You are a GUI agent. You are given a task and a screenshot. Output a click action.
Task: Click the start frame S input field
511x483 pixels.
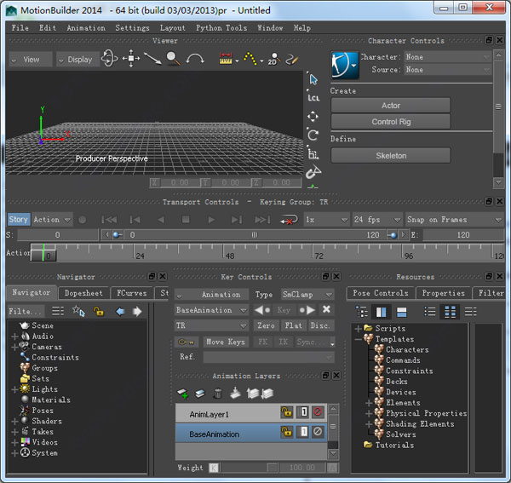click(x=58, y=234)
